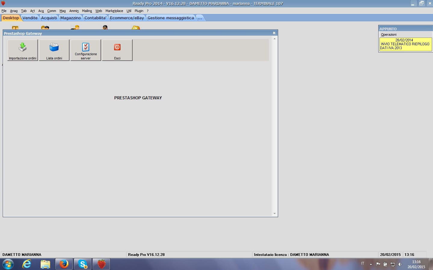Click the Ready Pro strawberry taskbar icon
The width and height of the screenshot is (433, 270).
click(x=101, y=264)
